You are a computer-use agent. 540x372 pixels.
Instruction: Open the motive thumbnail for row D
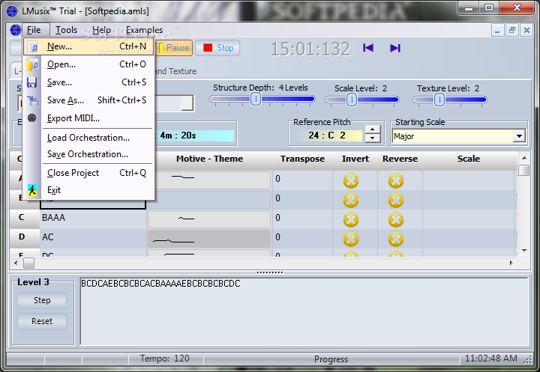click(x=209, y=239)
